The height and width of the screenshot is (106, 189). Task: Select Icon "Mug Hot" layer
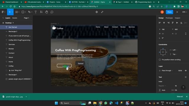(x=16, y=70)
